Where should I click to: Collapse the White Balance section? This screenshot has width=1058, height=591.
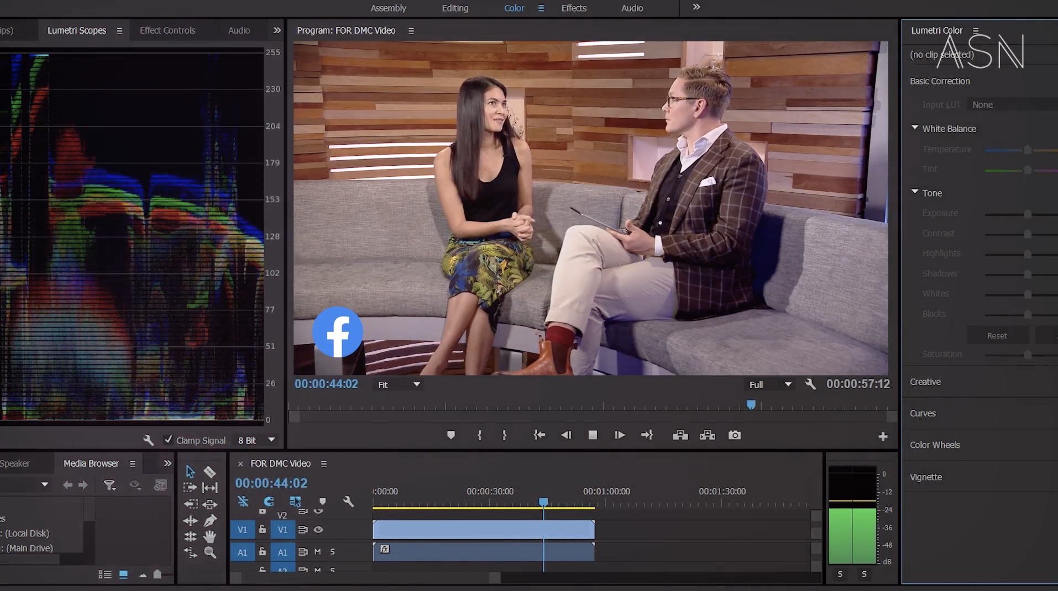click(x=915, y=126)
